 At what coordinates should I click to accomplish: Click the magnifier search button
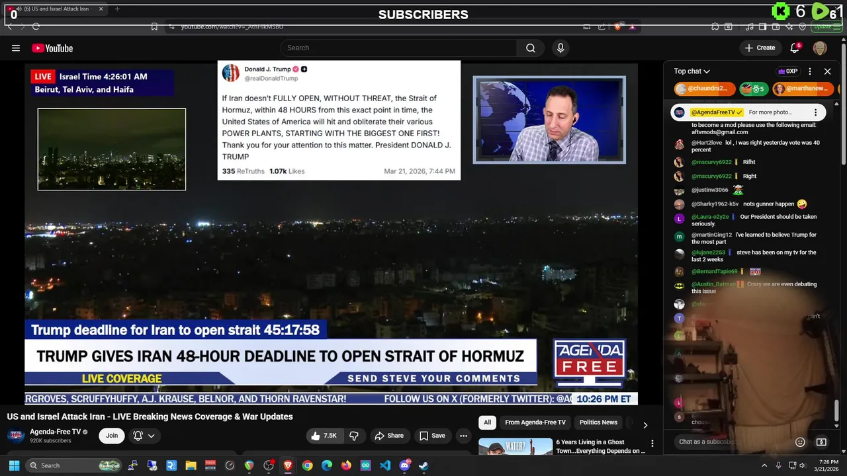click(x=531, y=48)
